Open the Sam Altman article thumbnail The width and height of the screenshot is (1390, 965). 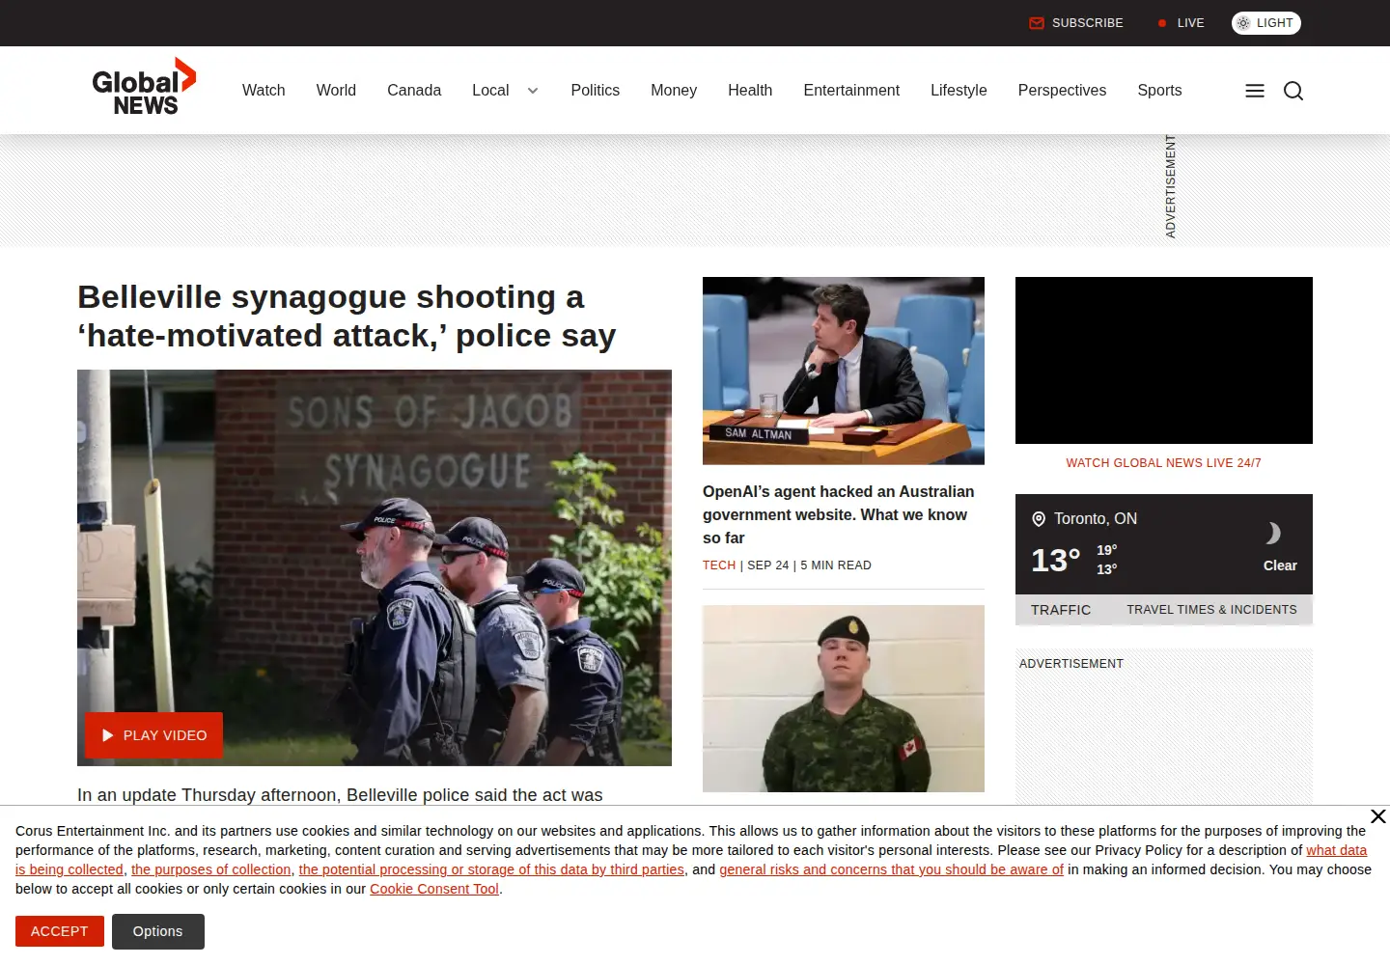(844, 371)
